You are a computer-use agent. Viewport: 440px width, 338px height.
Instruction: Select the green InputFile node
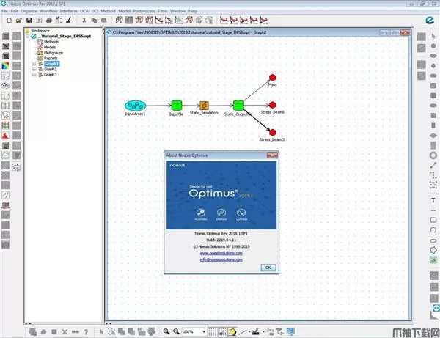(x=176, y=106)
